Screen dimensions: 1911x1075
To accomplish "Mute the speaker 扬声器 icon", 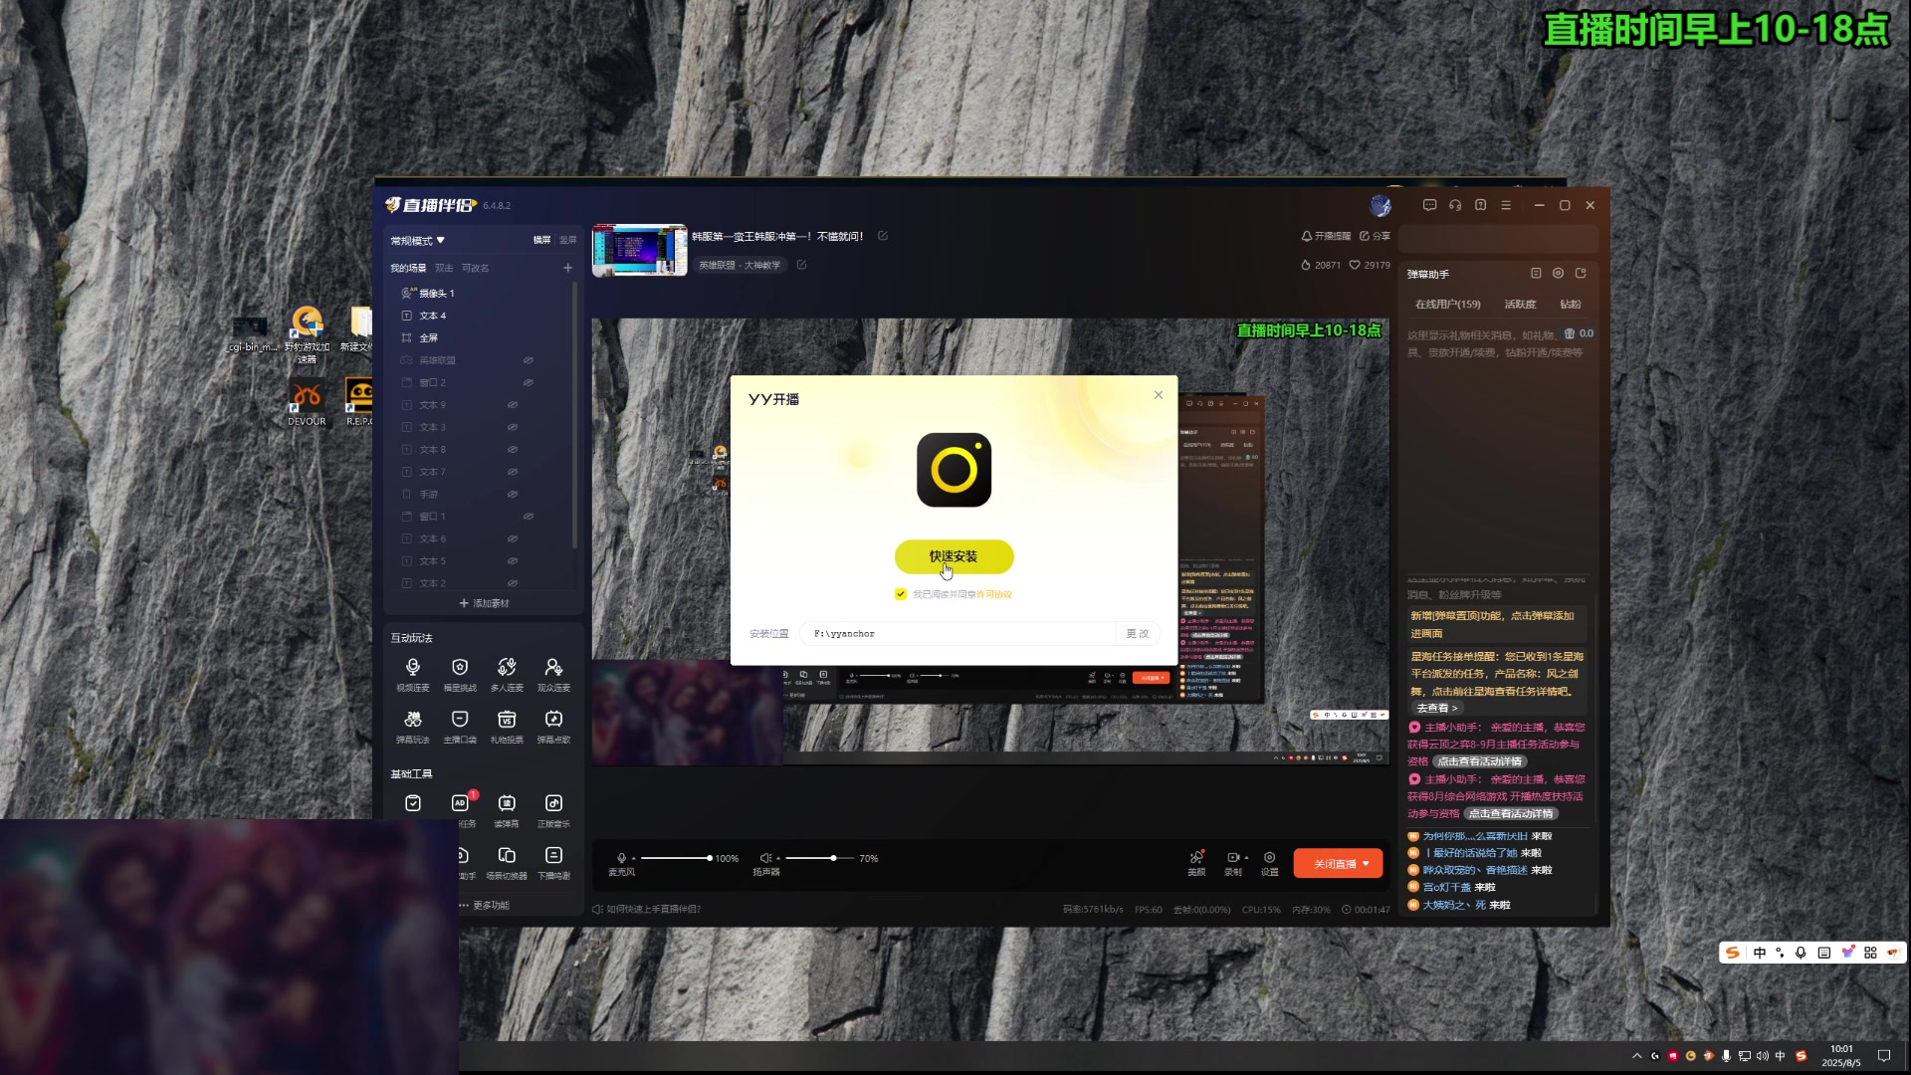I will tap(765, 858).
